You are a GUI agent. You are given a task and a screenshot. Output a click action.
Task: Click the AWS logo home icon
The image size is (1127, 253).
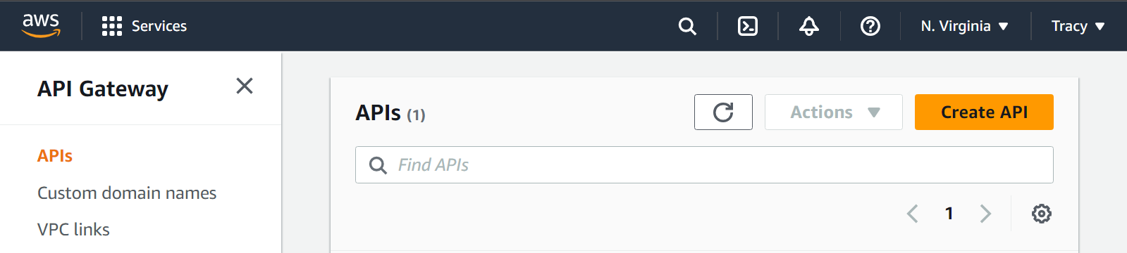(x=41, y=25)
